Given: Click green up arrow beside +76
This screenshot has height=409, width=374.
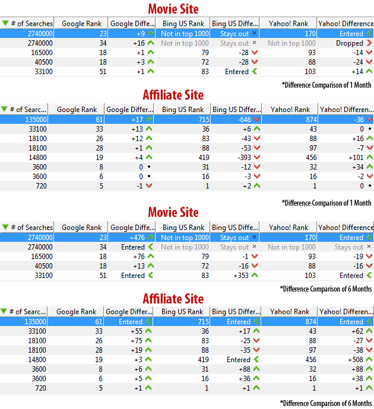Looking at the screenshot, I should (151, 257).
